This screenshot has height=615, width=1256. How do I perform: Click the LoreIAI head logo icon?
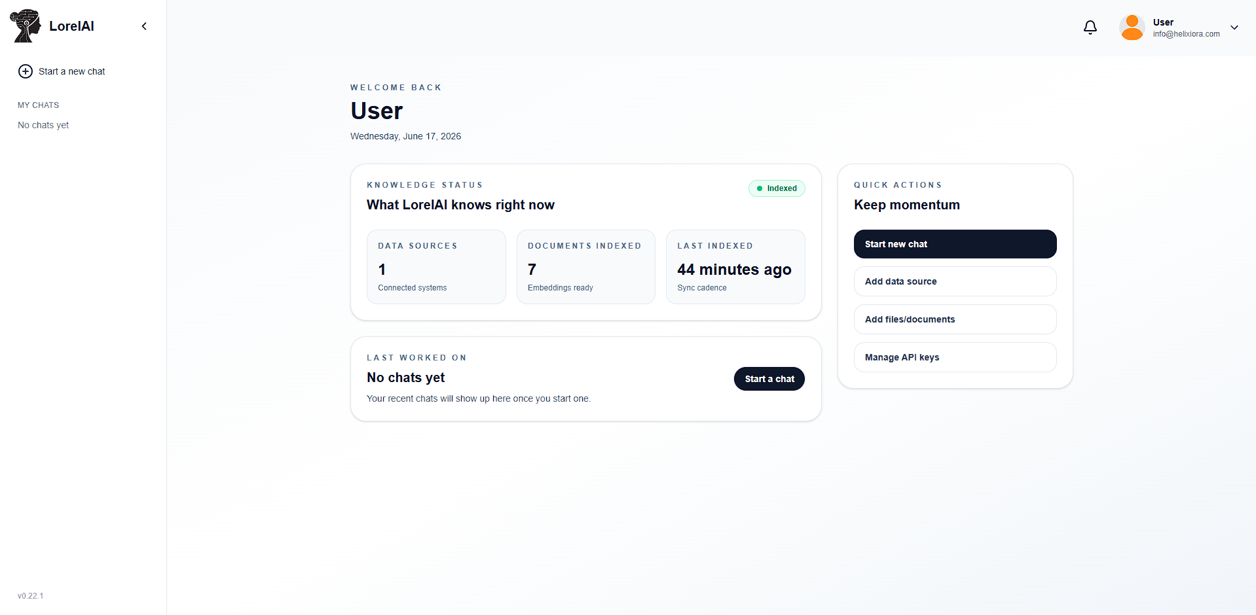pos(26,26)
